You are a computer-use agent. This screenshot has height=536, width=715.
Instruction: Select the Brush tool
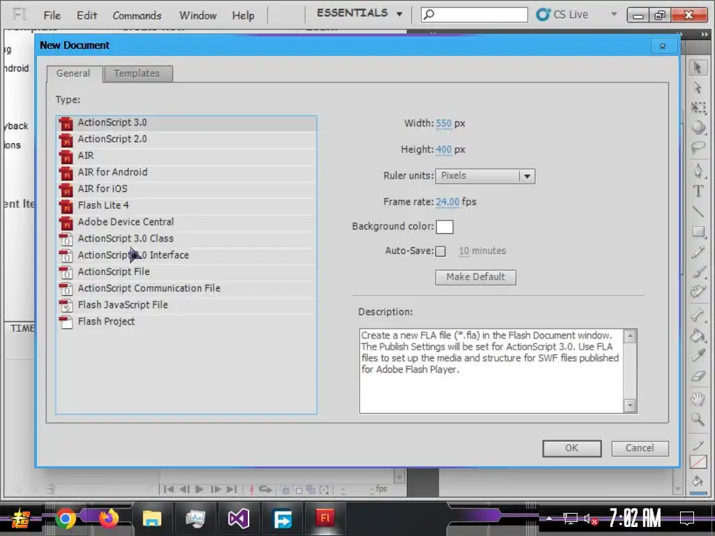pos(698,271)
